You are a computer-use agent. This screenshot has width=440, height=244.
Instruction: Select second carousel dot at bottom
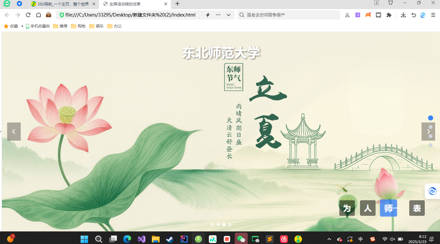(x=218, y=224)
